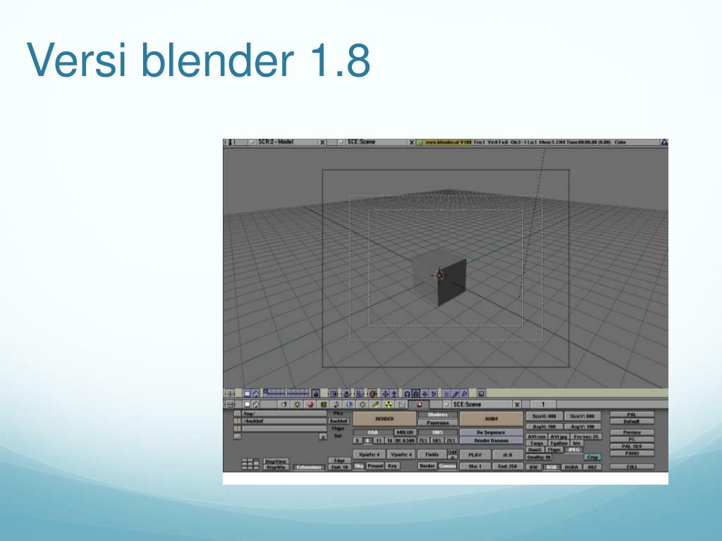722x541 pixels.
Task: Click the vertex paint icon in 3D header
Action: pyautogui.click(x=456, y=393)
